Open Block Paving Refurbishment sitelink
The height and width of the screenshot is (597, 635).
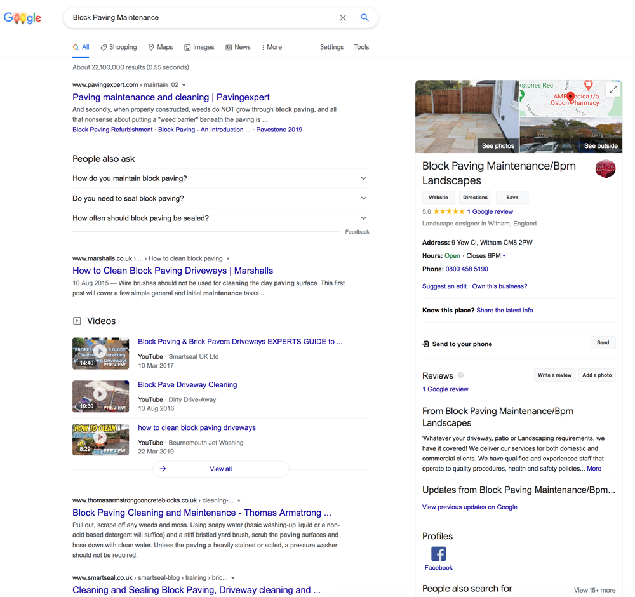click(x=112, y=130)
